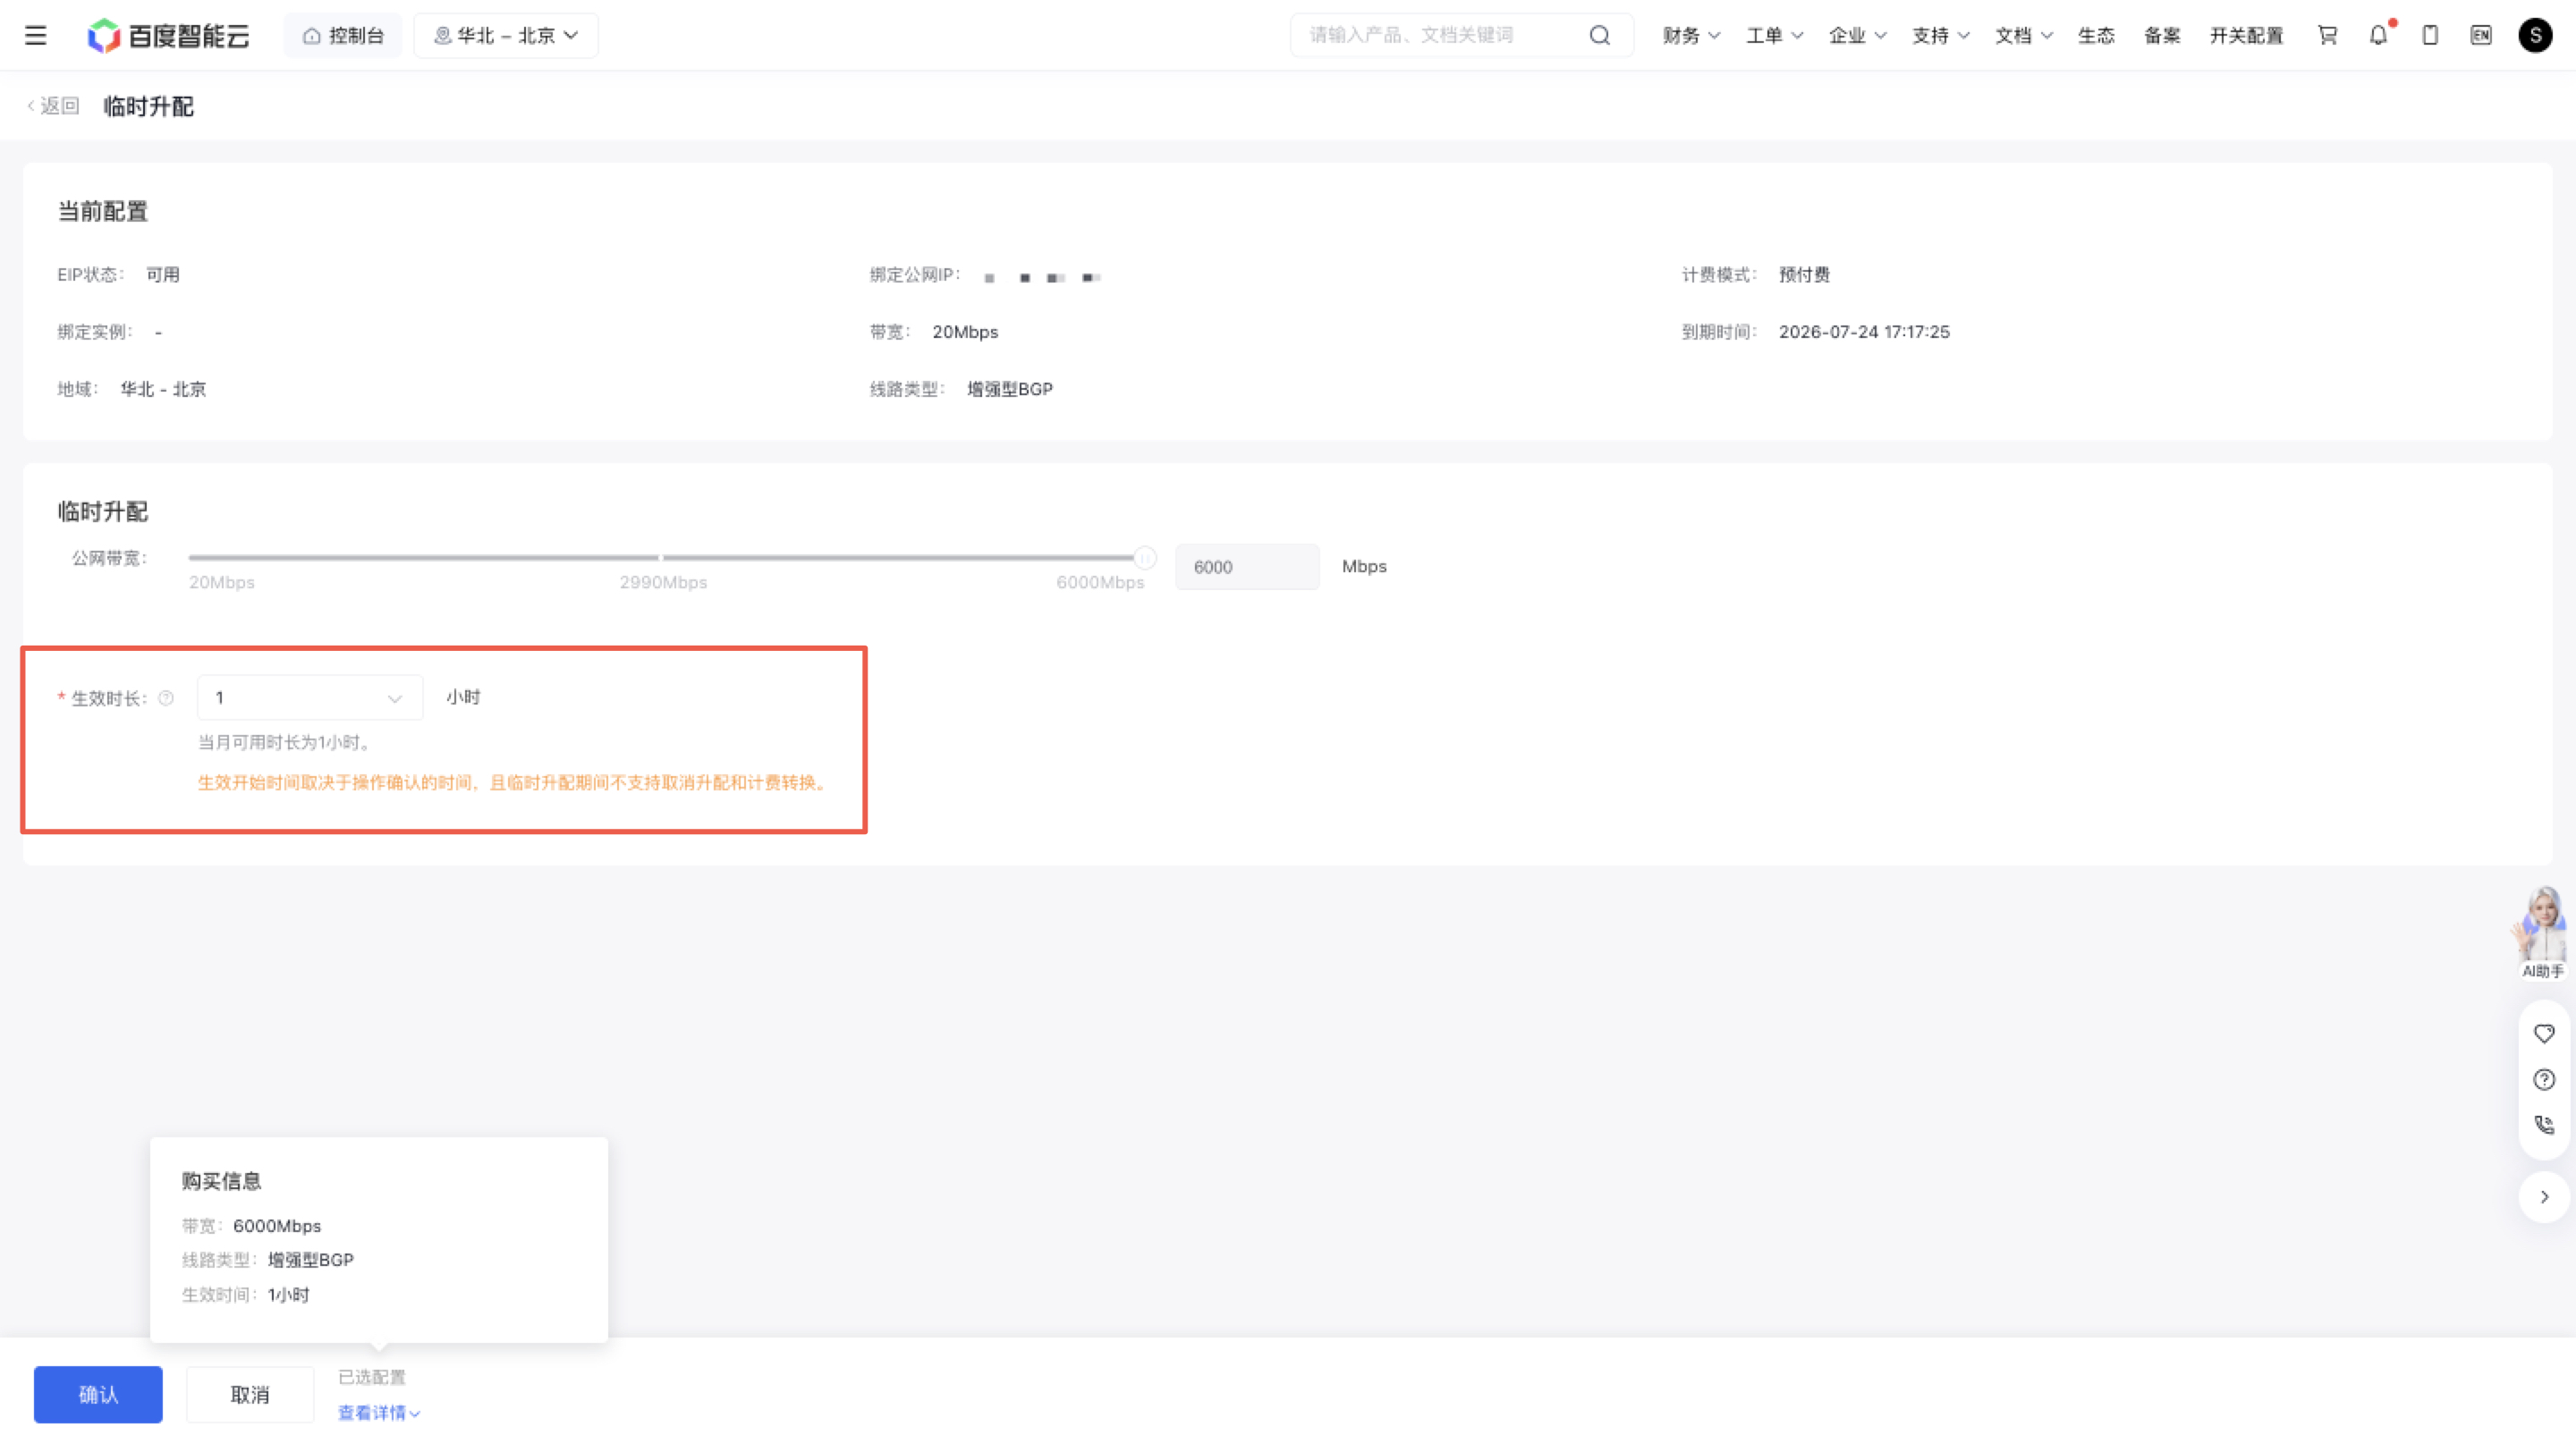The image size is (2576, 1452).
Task: Expand 查看详情 selected configuration
Action: tap(379, 1413)
